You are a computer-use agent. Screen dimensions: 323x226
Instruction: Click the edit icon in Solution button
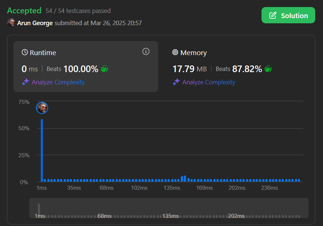273,16
